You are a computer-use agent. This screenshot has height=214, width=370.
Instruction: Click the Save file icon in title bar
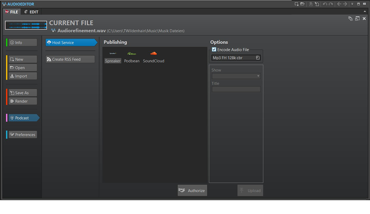[311, 4]
